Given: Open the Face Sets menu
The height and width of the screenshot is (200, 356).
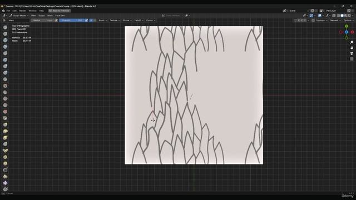Looking at the screenshot, I should click(60, 16).
